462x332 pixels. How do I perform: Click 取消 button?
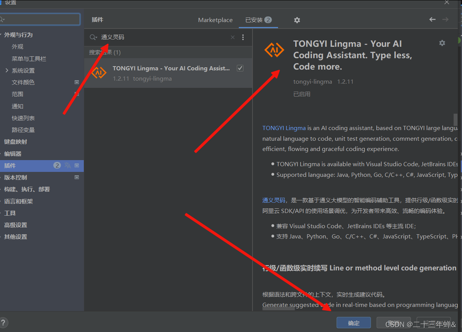pyautogui.click(x=393, y=323)
